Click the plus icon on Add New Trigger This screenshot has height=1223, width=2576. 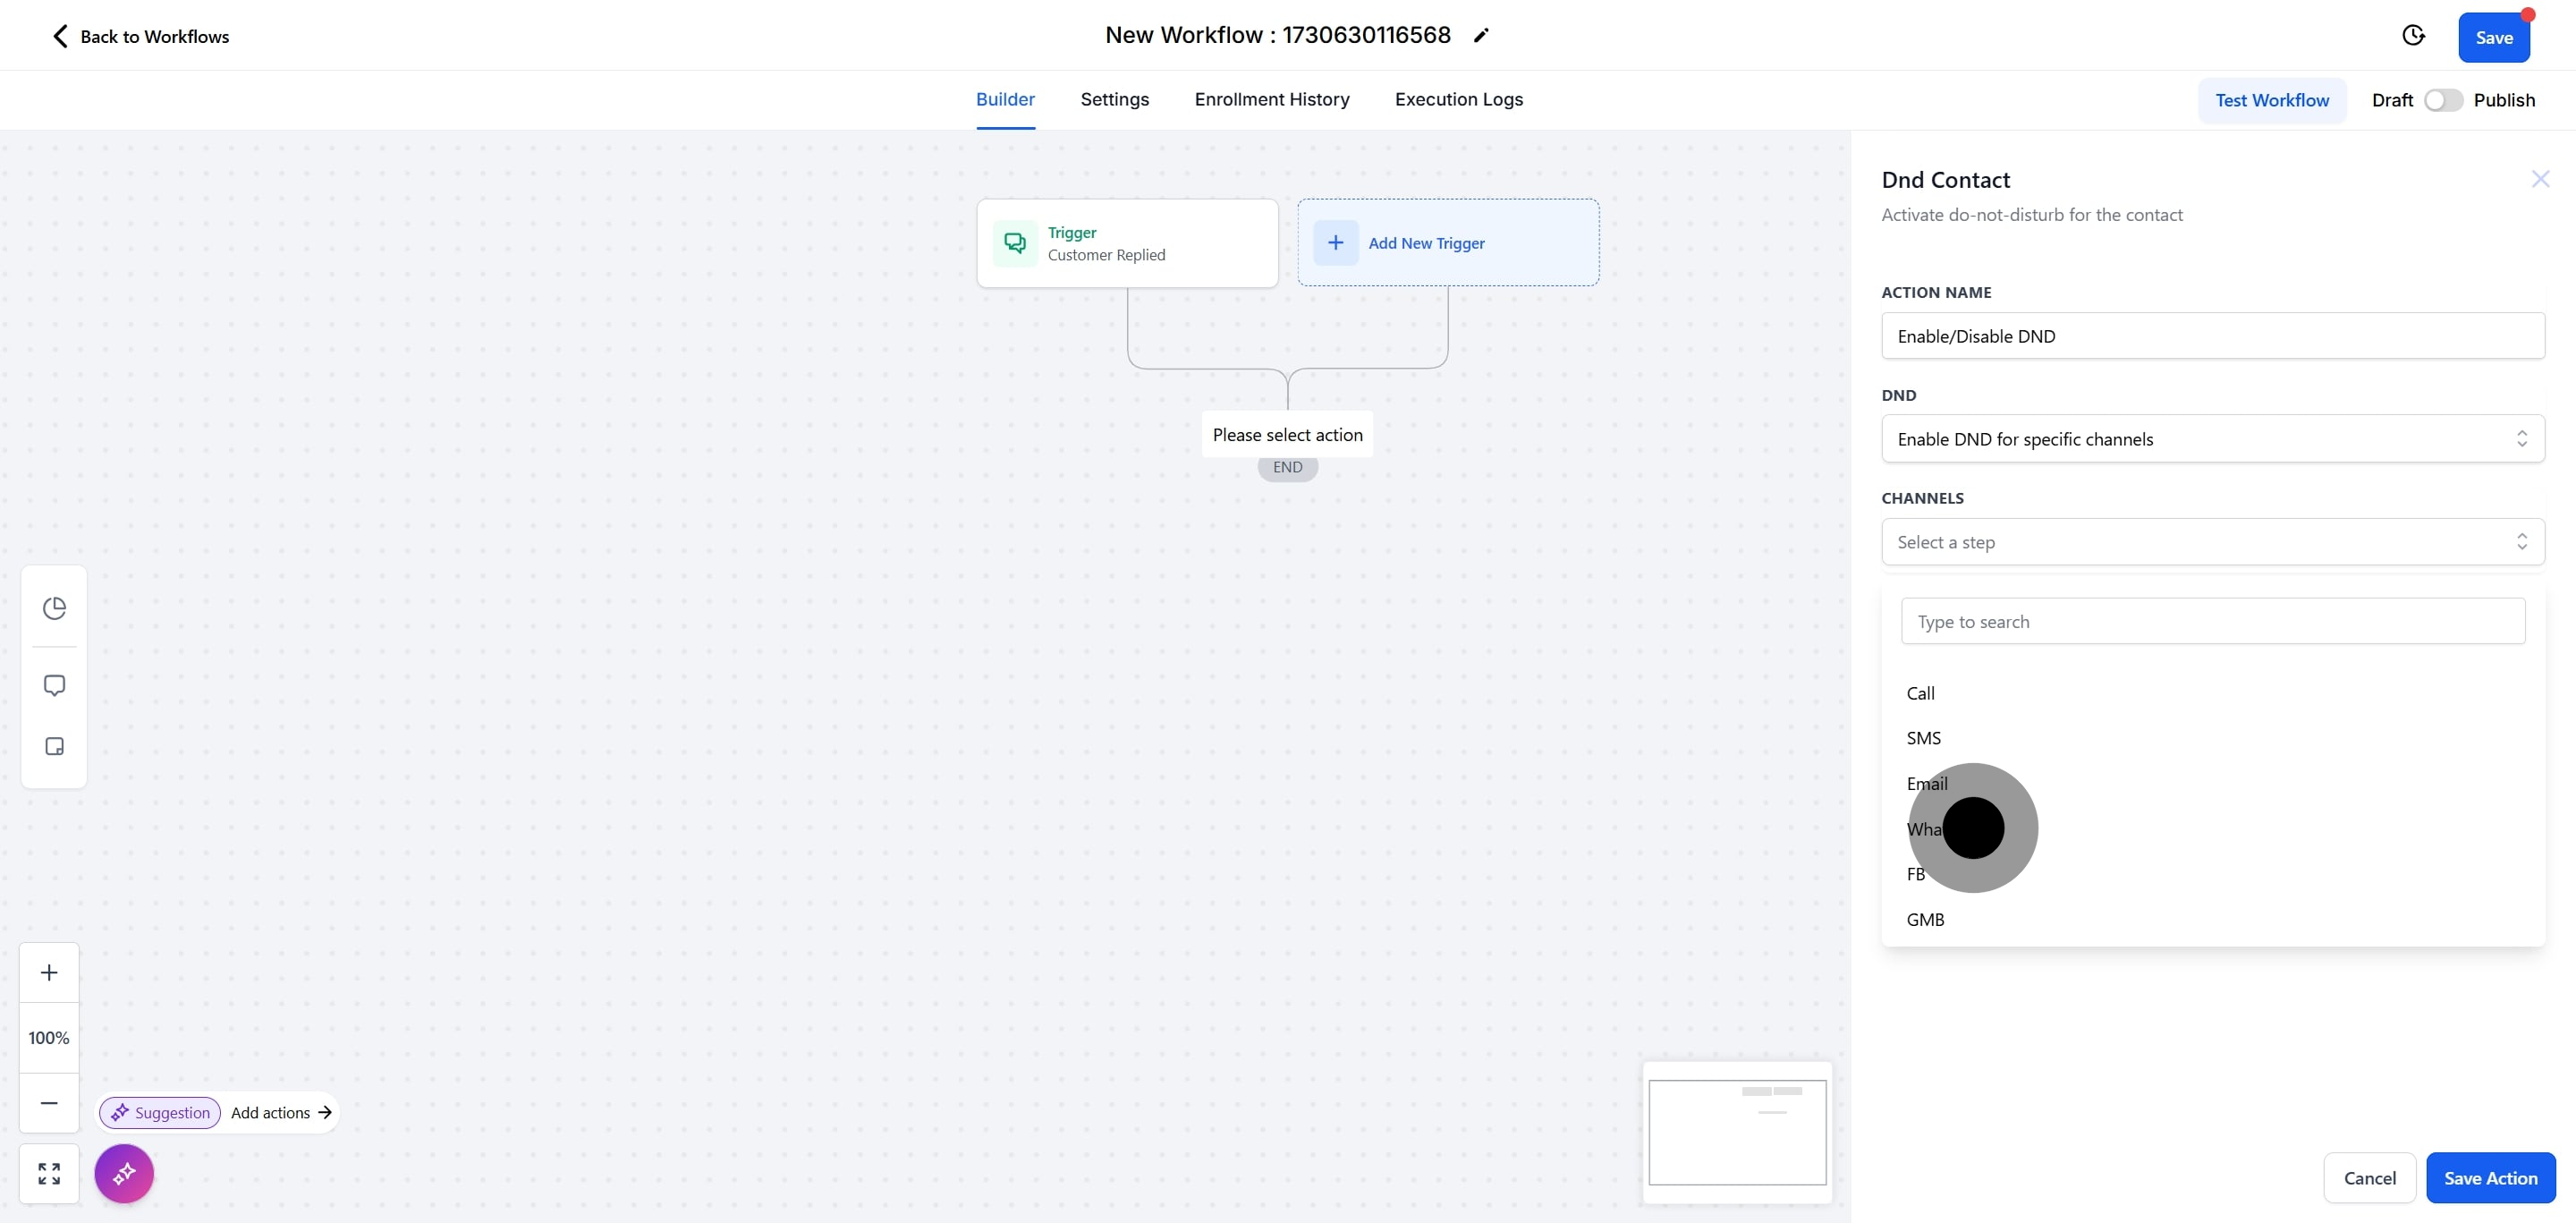click(1335, 243)
